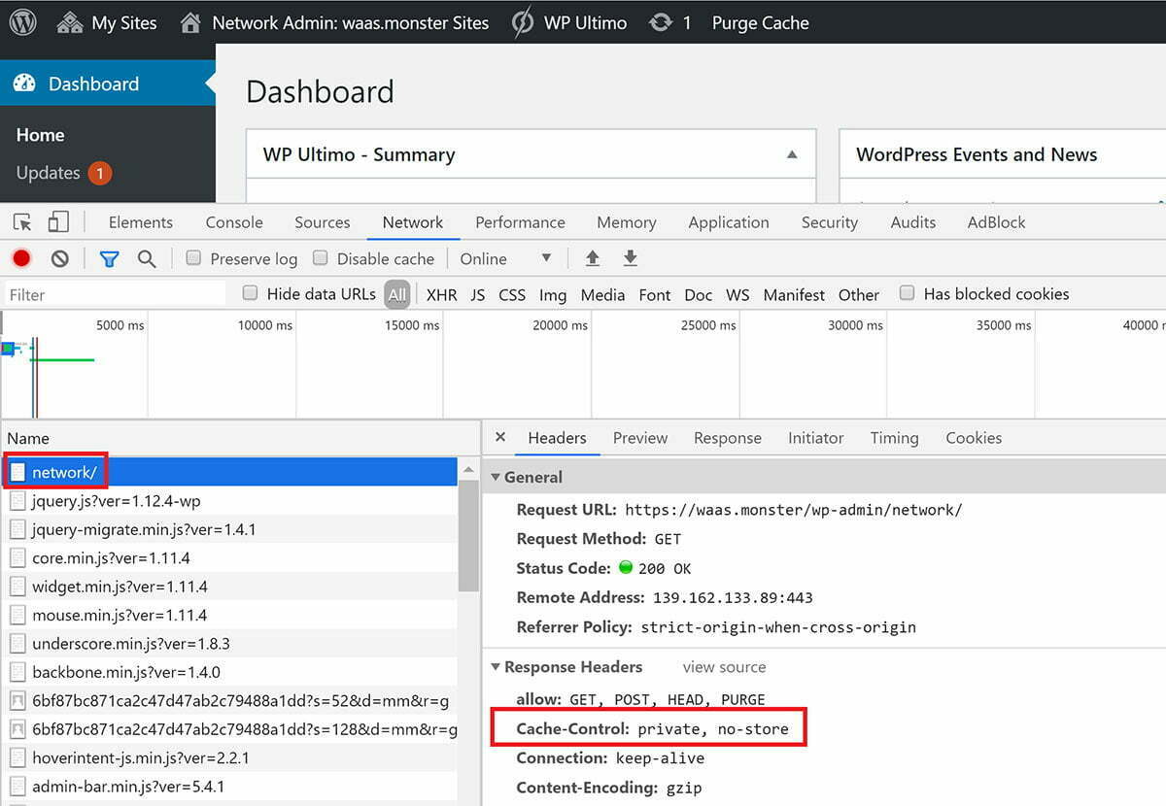This screenshot has width=1166, height=806.
Task: Open the Application tab
Action: coord(729,222)
